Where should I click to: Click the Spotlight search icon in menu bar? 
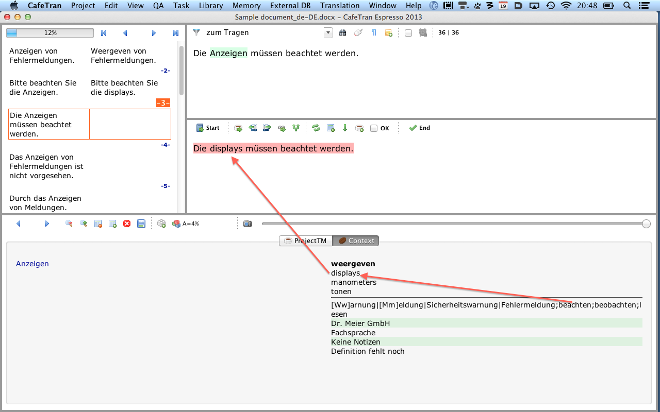[627, 6]
